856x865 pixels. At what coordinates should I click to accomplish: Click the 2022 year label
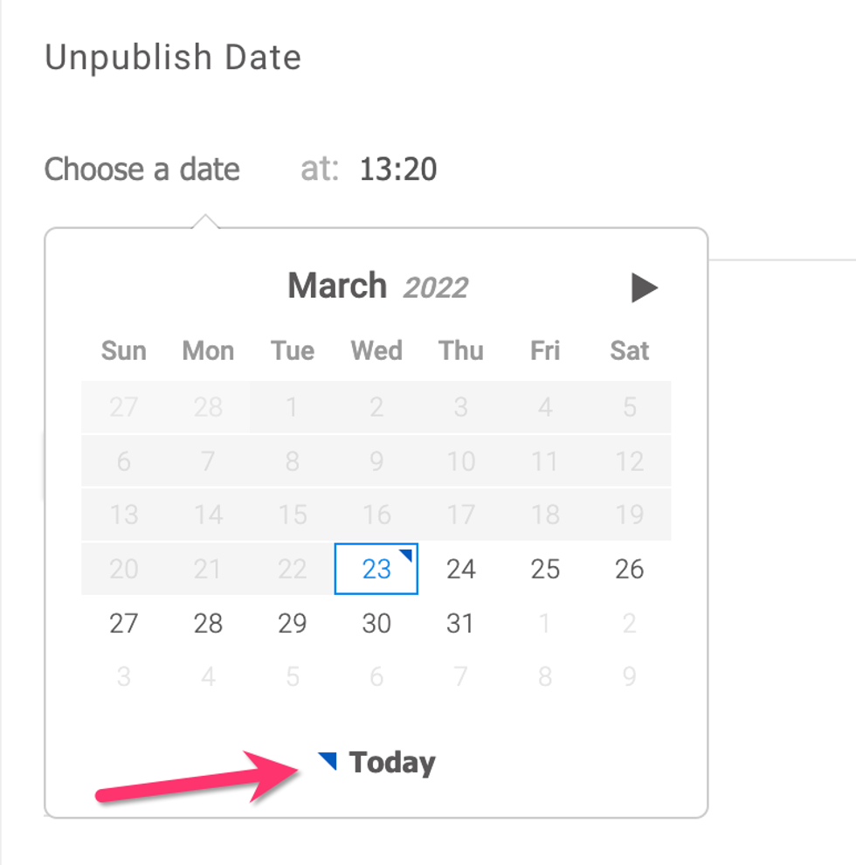click(435, 287)
